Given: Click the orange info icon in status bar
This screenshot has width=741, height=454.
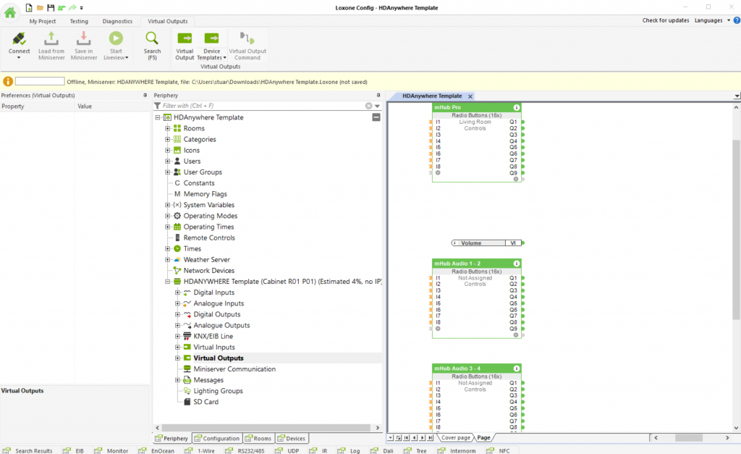Looking at the screenshot, I should (7, 81).
